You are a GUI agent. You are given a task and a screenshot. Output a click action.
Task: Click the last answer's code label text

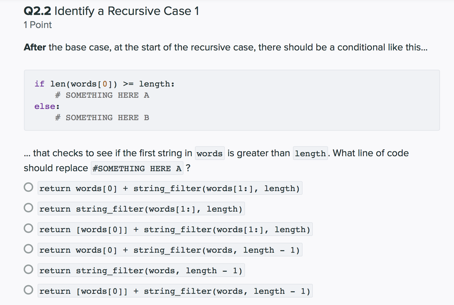tap(175, 291)
